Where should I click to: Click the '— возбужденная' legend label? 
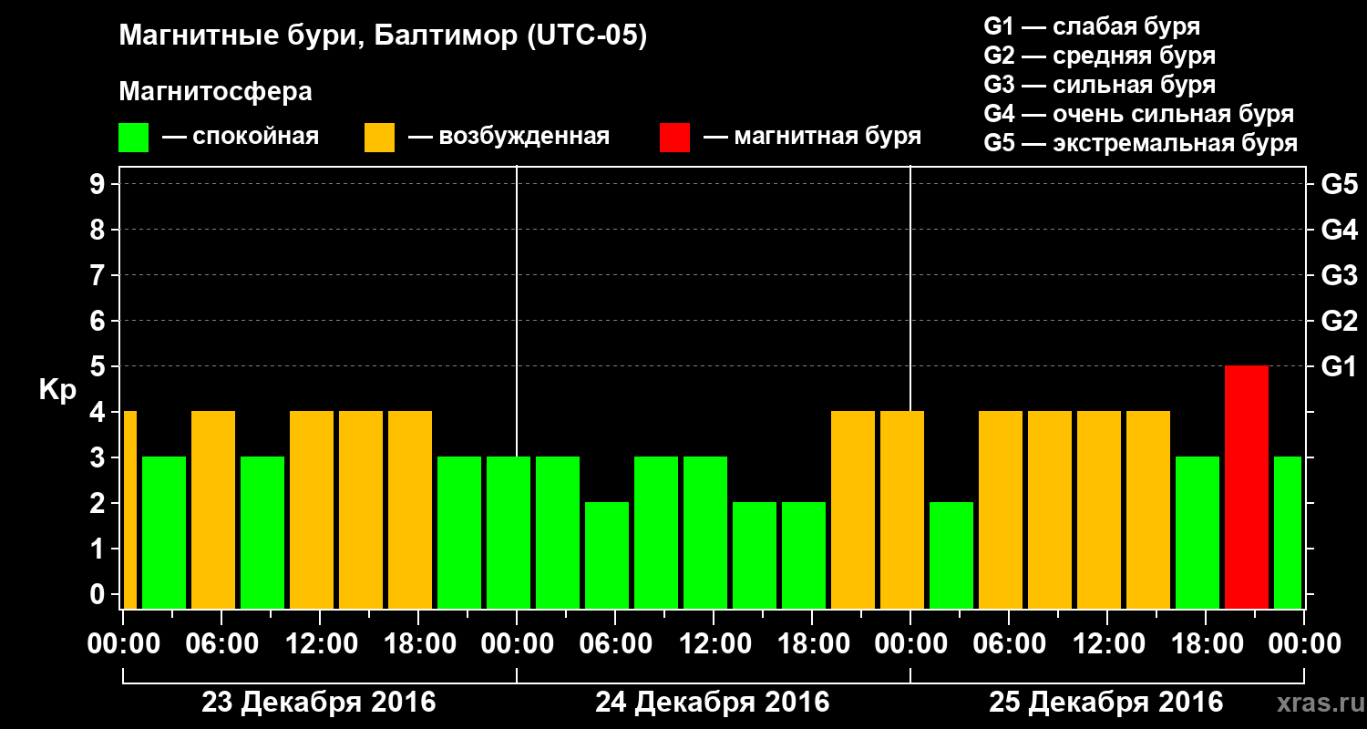pos(509,137)
